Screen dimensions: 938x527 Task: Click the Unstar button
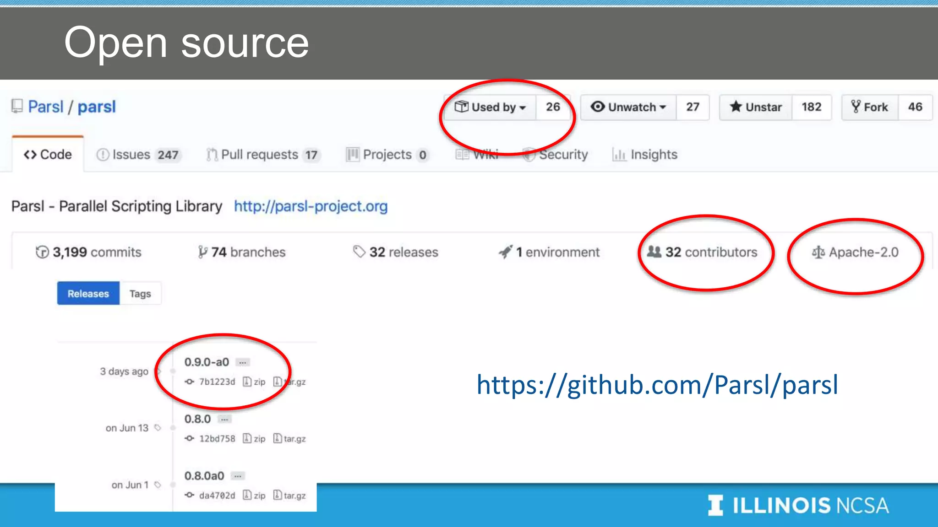[x=756, y=107]
